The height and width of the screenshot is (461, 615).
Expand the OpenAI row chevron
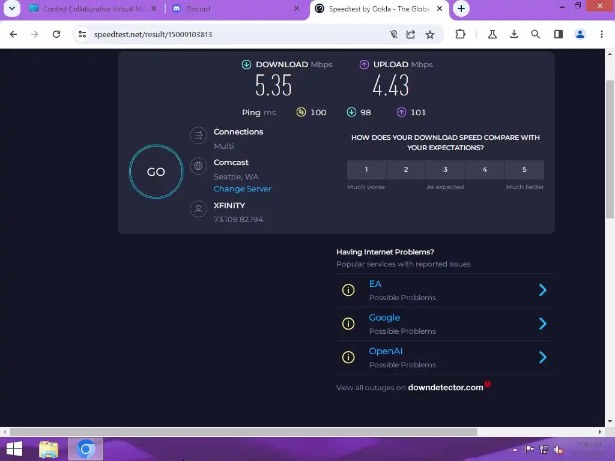[543, 357]
